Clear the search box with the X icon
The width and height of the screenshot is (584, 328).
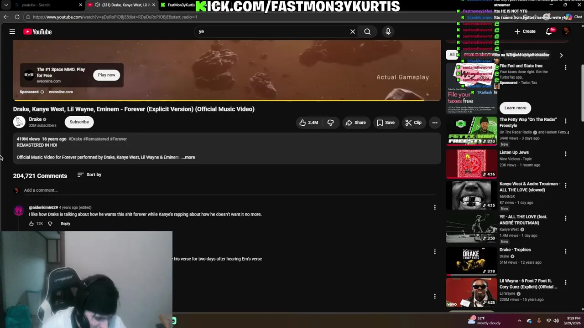click(x=353, y=31)
